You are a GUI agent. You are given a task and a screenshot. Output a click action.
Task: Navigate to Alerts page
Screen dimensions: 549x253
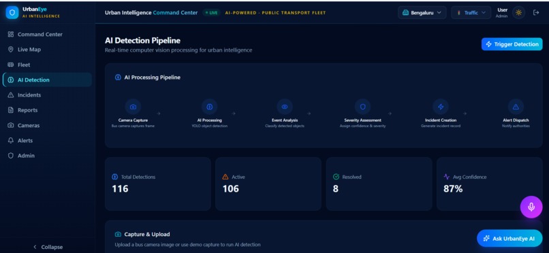pyautogui.click(x=47, y=141)
